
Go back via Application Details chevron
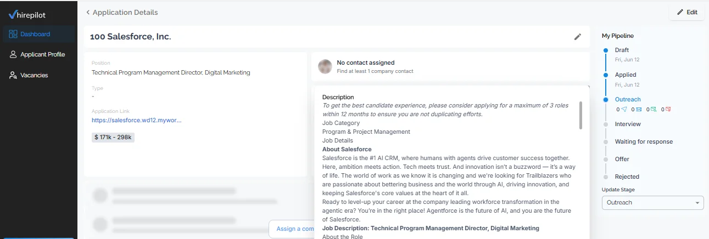tap(88, 12)
